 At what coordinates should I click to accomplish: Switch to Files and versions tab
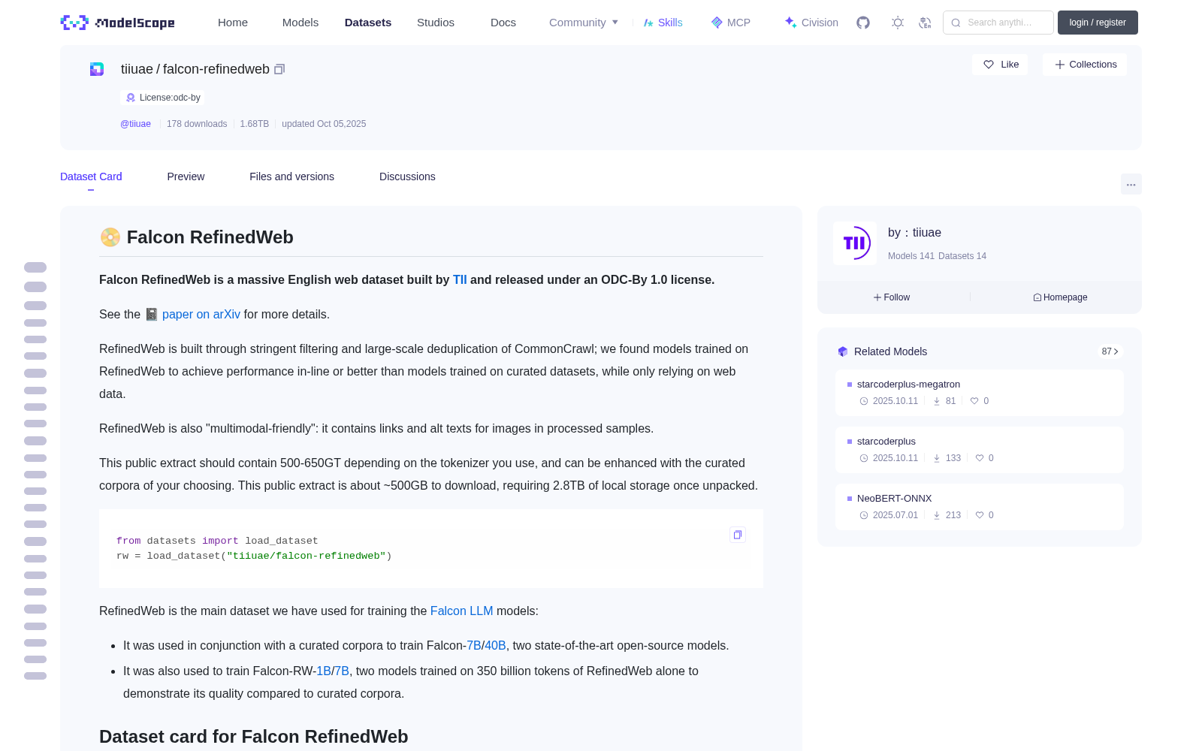coord(291,176)
